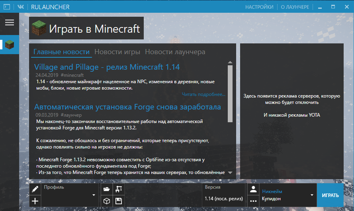Click the И никакой рекламы YOTA text
The width and height of the screenshot is (354, 211).
[292, 115]
